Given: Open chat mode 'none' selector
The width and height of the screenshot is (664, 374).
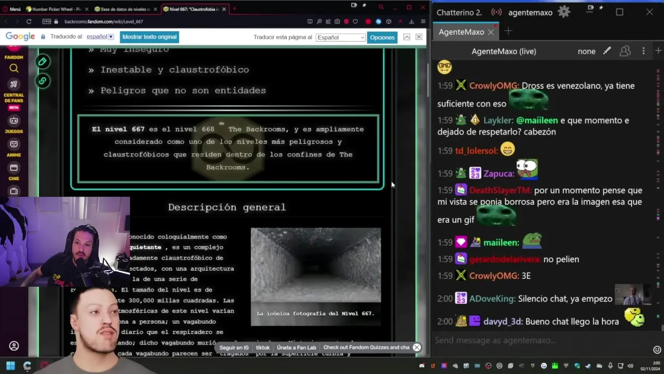Looking at the screenshot, I should [x=587, y=51].
